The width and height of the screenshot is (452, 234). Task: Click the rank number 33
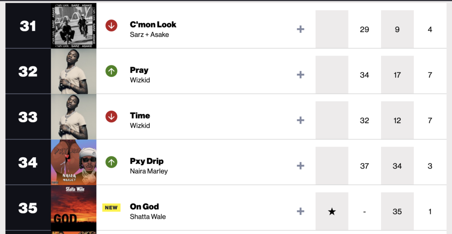coord(28,117)
